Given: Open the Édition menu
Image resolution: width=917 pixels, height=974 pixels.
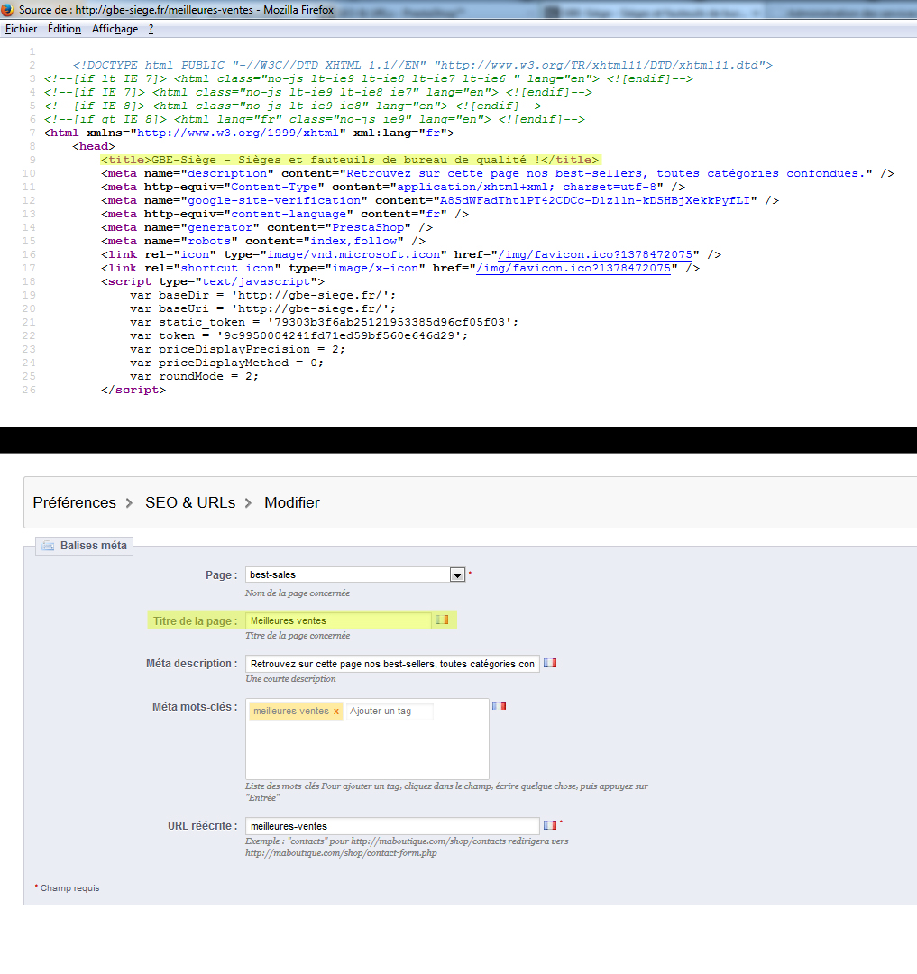Looking at the screenshot, I should point(65,29).
